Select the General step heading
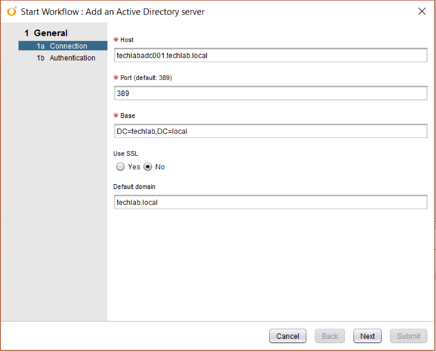 pos(46,33)
